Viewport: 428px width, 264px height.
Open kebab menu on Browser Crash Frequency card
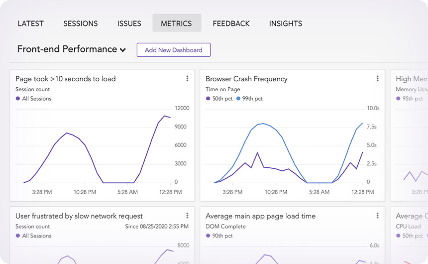coord(378,78)
